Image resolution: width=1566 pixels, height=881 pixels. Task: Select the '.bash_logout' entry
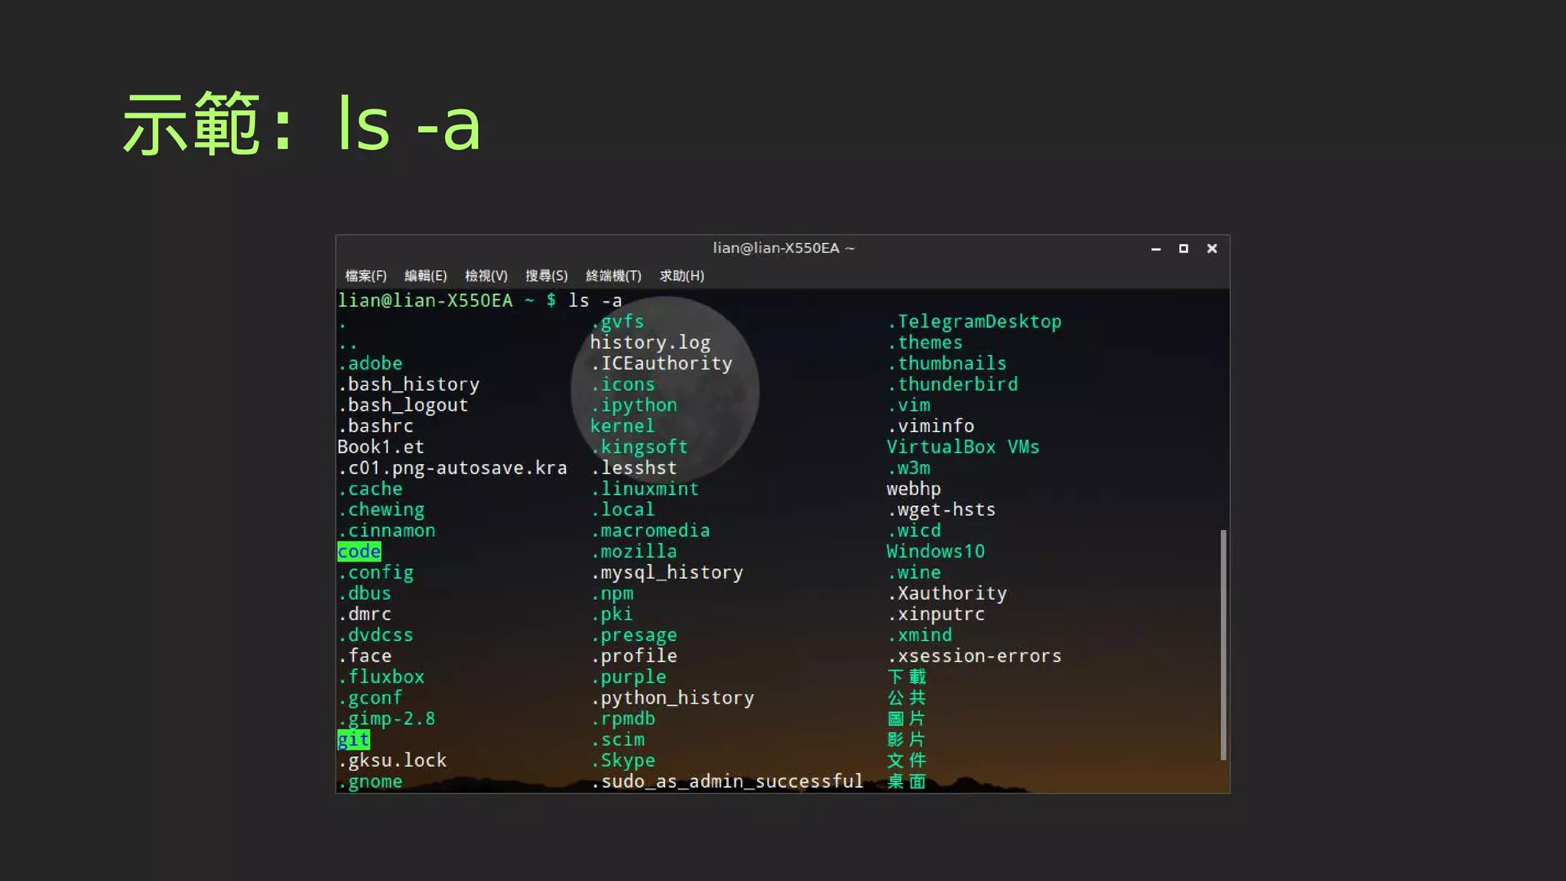[403, 405]
